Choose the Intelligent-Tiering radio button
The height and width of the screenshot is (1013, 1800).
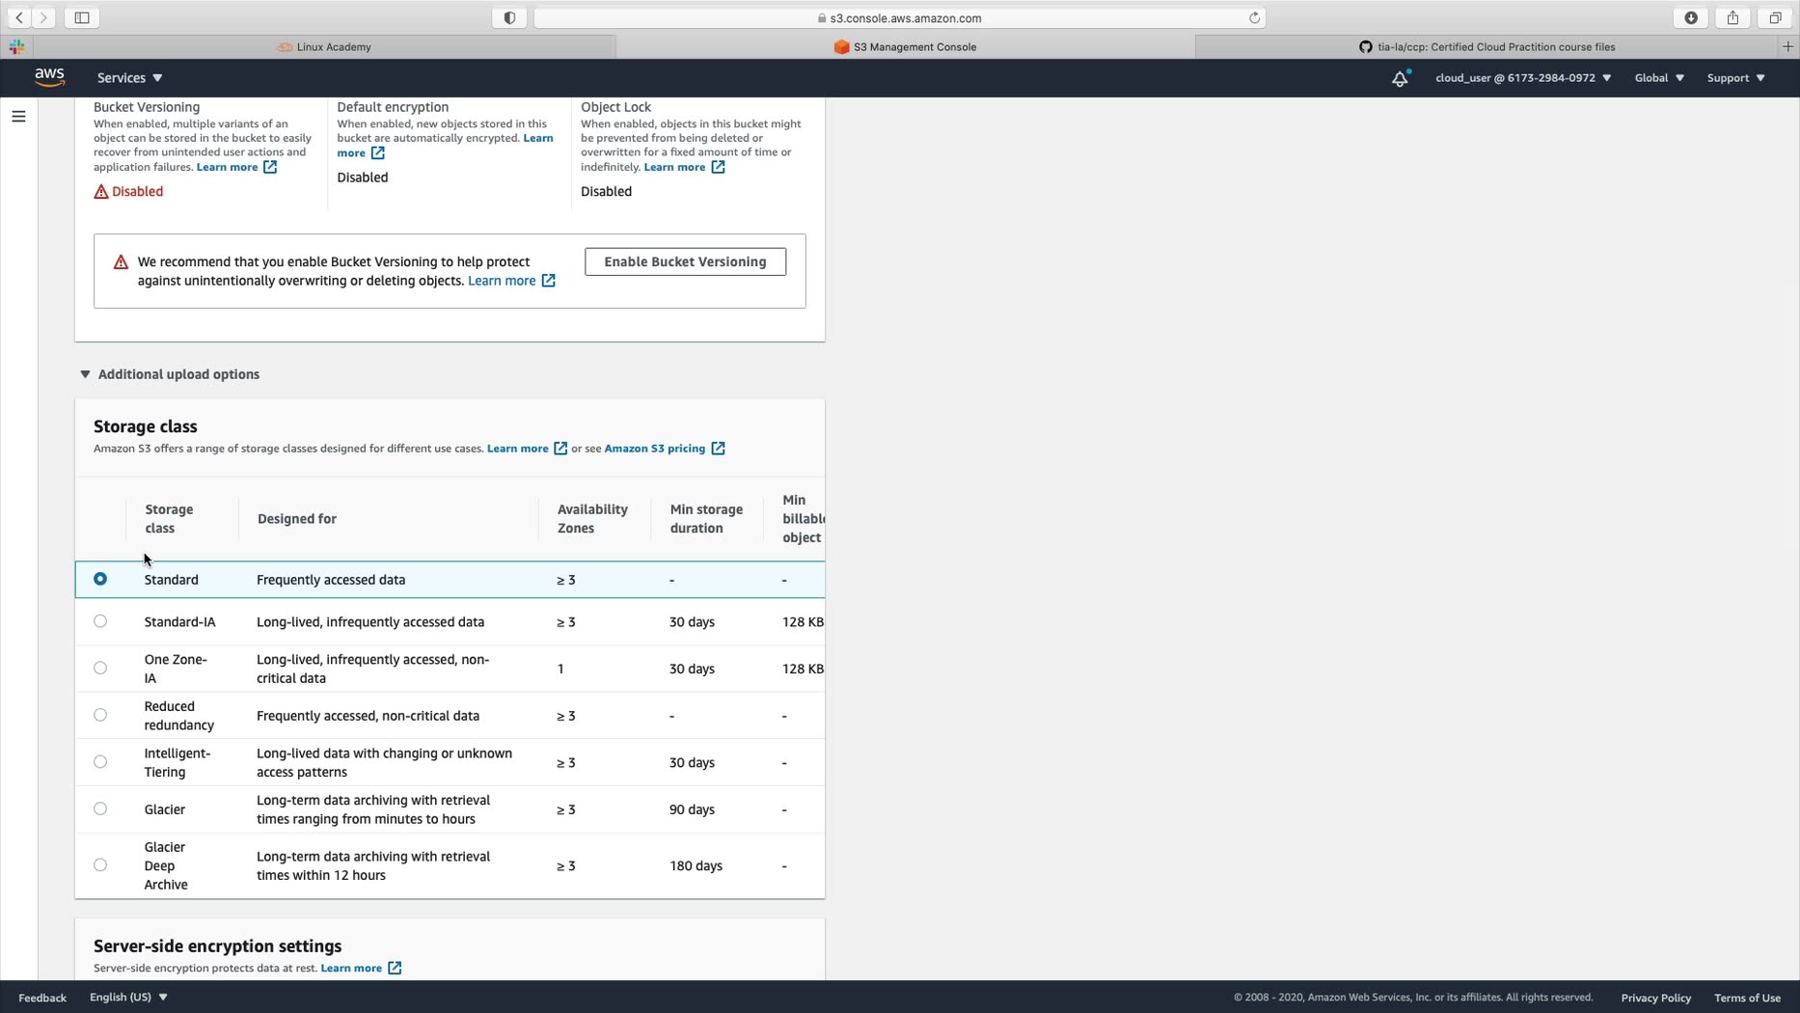coord(100,762)
